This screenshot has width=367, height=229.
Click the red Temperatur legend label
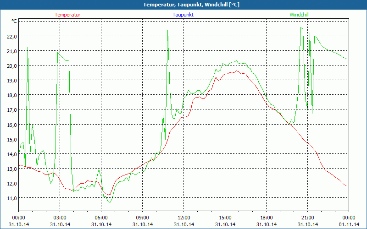pos(67,15)
